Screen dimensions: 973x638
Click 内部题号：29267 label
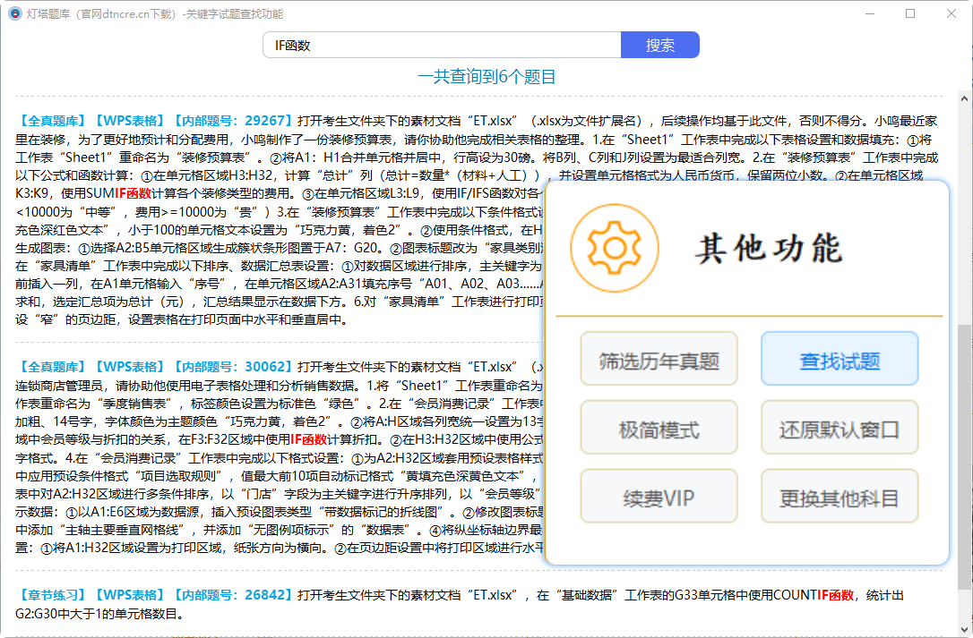(x=231, y=121)
